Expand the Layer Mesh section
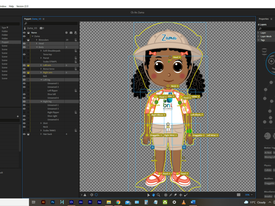The image size is (275, 206). click(x=258, y=37)
